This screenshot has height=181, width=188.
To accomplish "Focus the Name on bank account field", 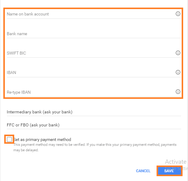I will pos(91,14).
